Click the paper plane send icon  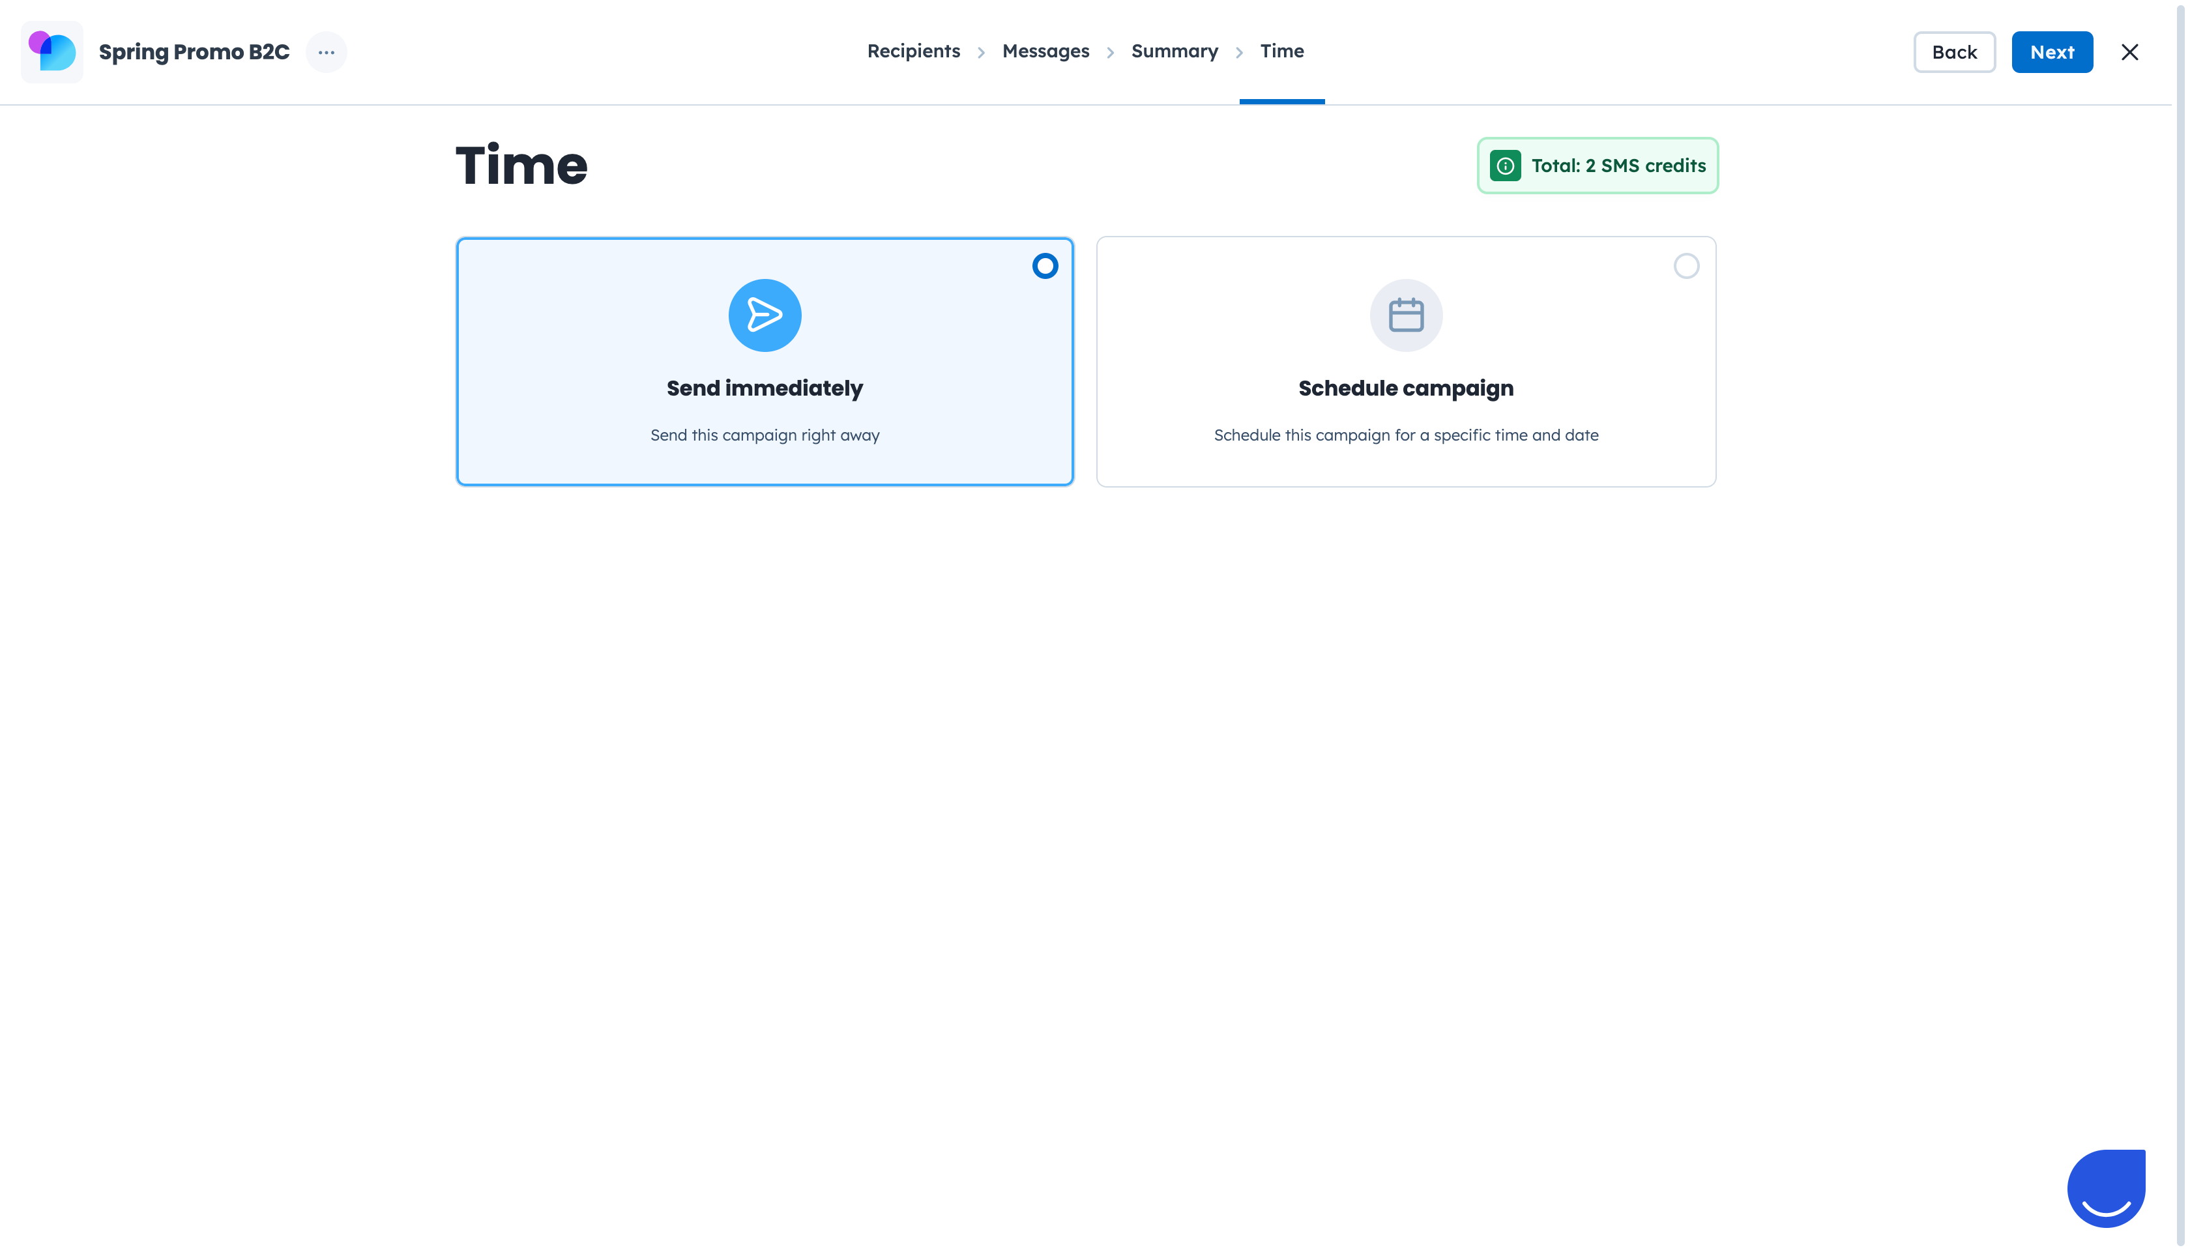764,315
